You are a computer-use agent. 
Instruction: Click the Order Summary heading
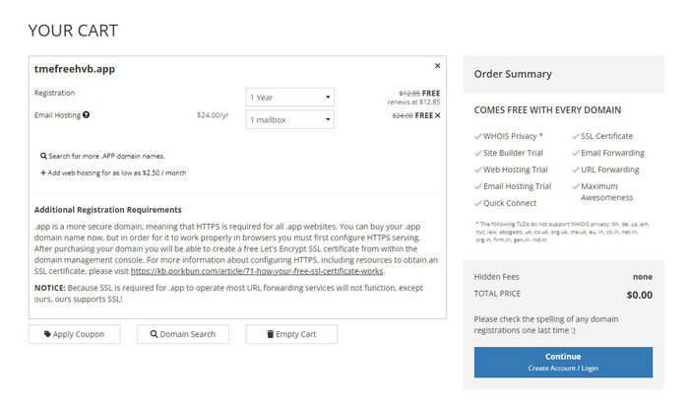(x=513, y=74)
